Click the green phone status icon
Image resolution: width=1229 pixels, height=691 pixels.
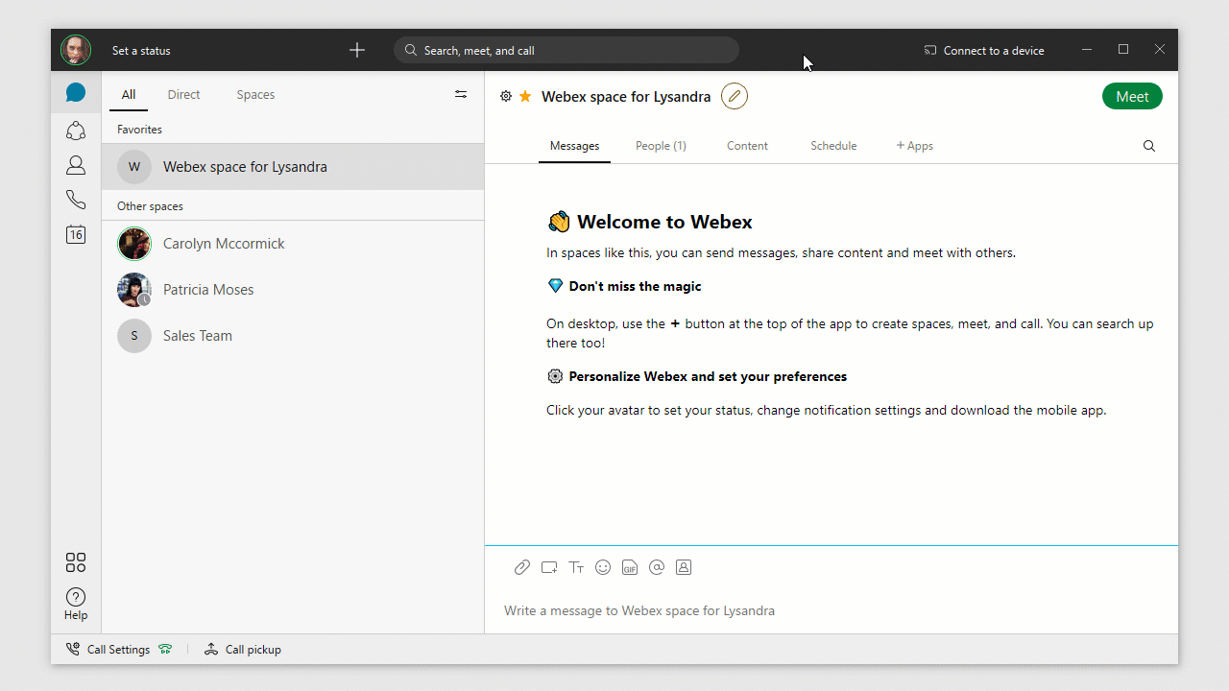point(165,650)
